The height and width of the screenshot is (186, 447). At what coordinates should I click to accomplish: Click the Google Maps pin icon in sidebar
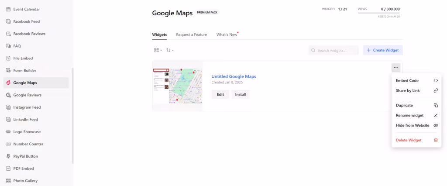coord(9,83)
